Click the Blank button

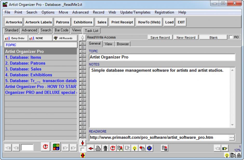(x=213, y=38)
